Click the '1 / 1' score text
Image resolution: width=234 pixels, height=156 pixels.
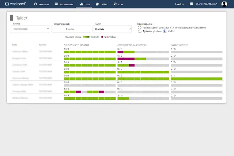point(173,76)
